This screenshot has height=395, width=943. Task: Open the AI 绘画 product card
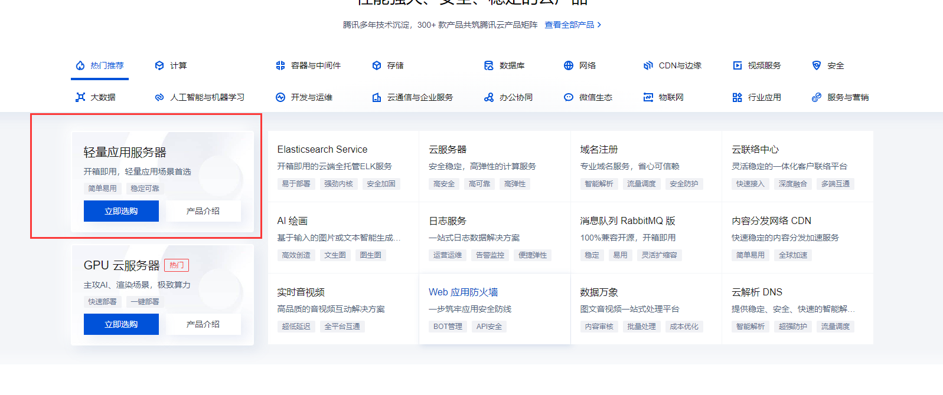coord(344,238)
